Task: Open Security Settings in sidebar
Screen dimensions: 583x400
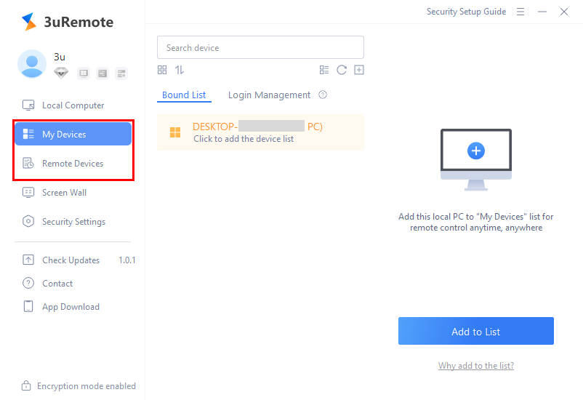Action: [73, 221]
